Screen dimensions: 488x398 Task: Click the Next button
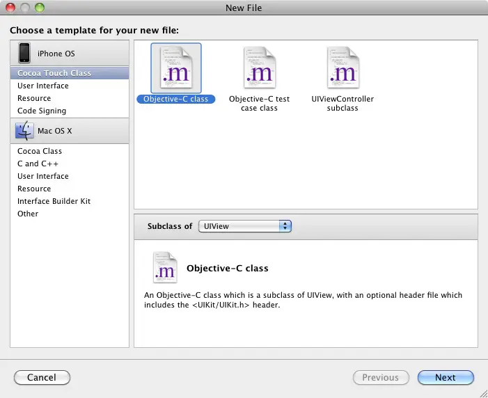pos(446,377)
